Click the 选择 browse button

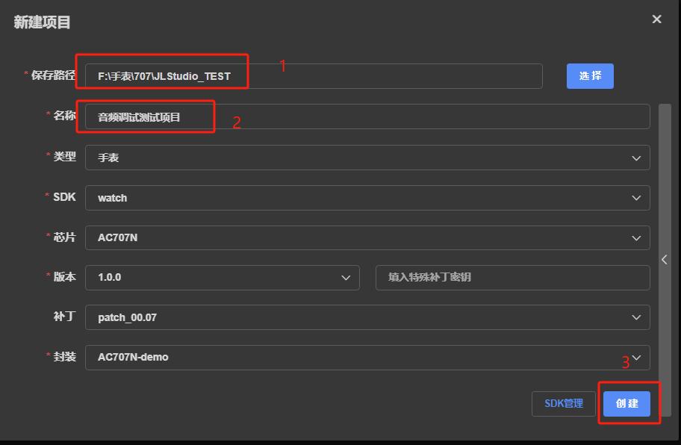pos(590,76)
